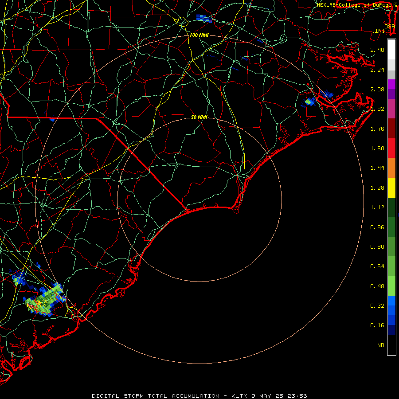Click the 1.44 legend value
This screenshot has width=399, height=399.
tap(377, 168)
